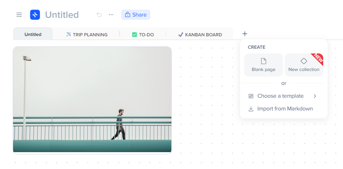Switch to the Untitled tab
The height and width of the screenshot is (169, 343).
33,34
